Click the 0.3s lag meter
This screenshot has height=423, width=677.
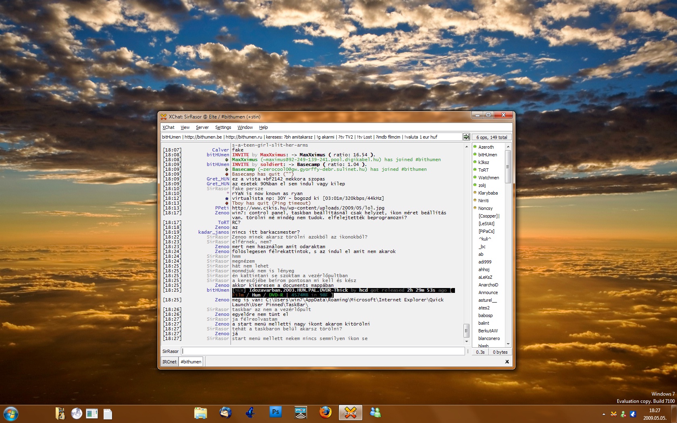click(x=480, y=352)
